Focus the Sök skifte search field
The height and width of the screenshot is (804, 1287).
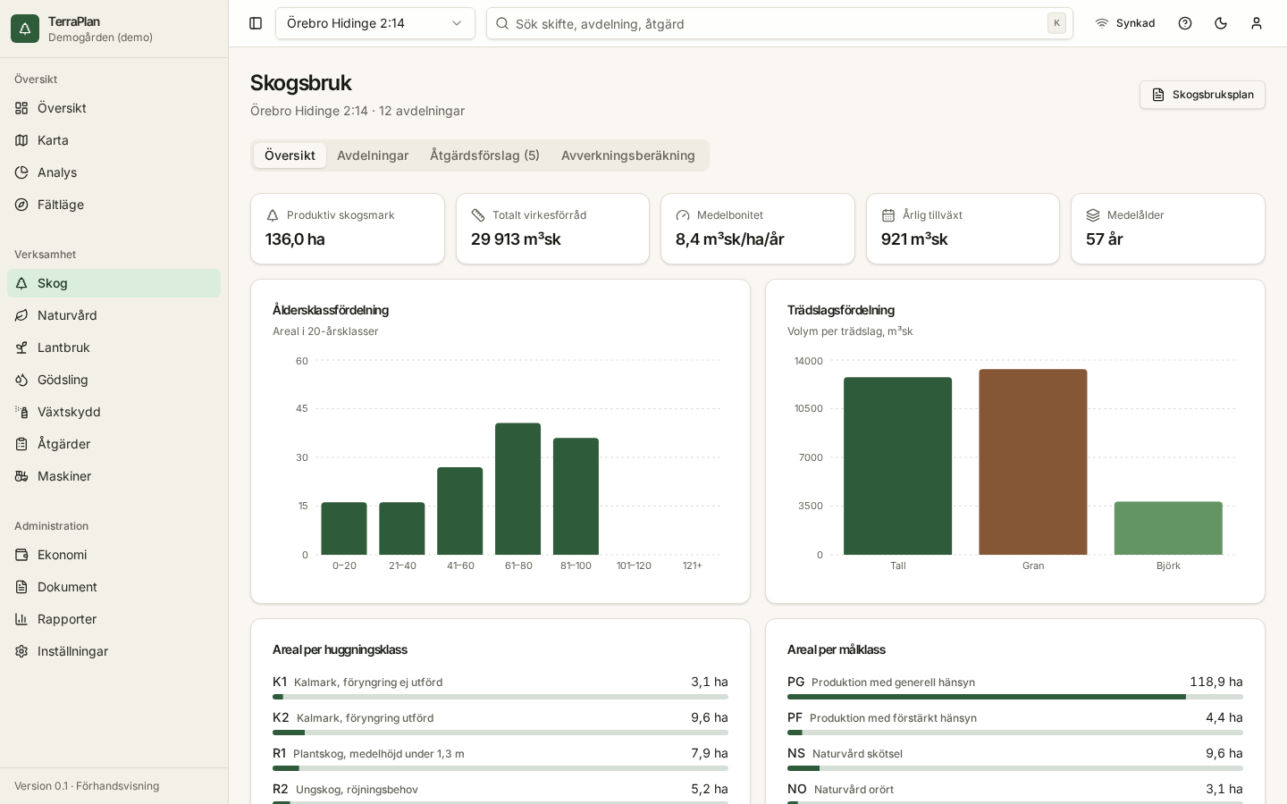(779, 23)
